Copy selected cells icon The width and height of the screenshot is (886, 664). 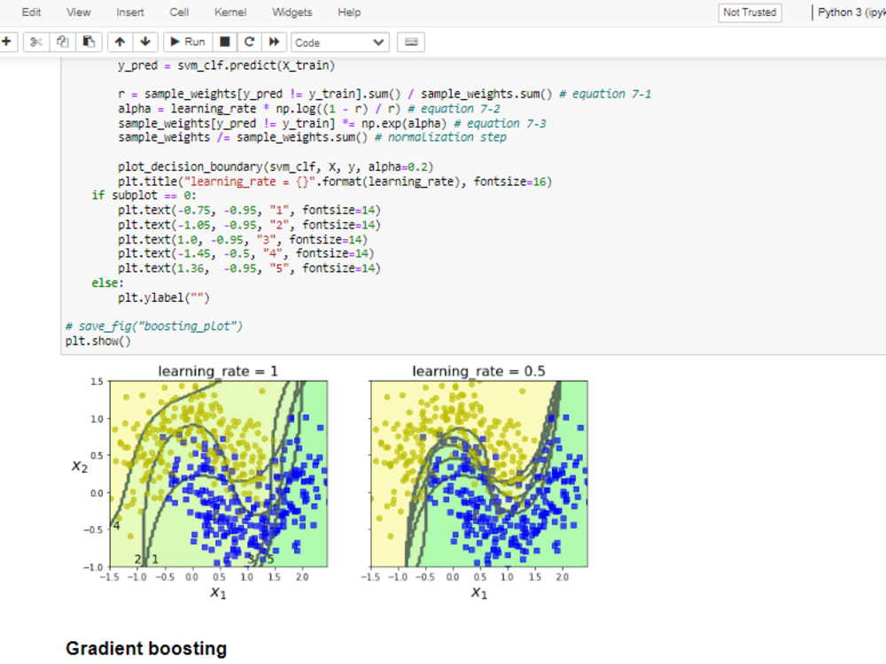click(x=62, y=42)
